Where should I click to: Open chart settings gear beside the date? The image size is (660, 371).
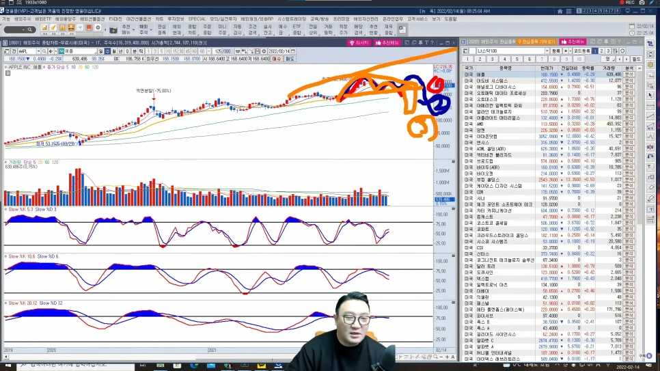point(264,51)
